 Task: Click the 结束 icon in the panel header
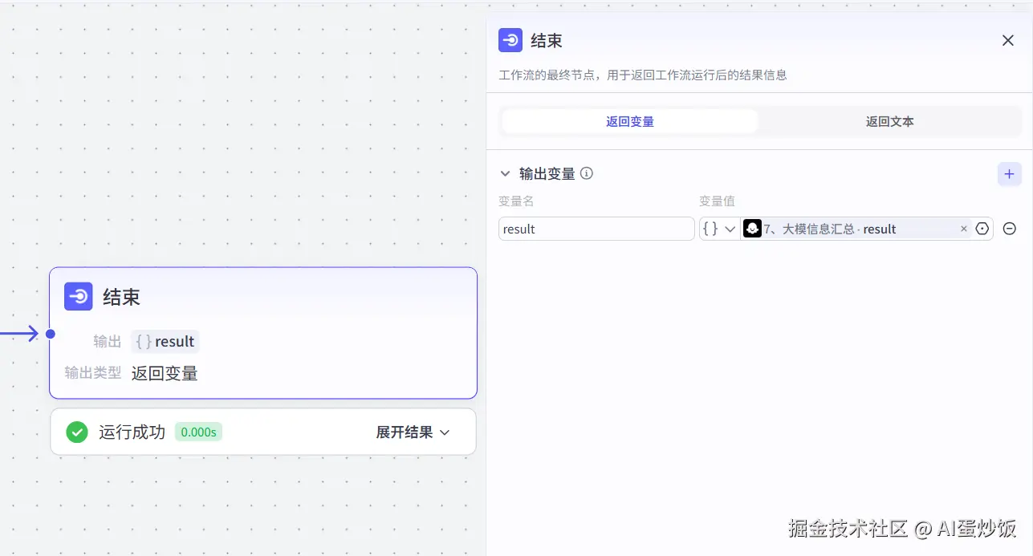[x=510, y=41]
